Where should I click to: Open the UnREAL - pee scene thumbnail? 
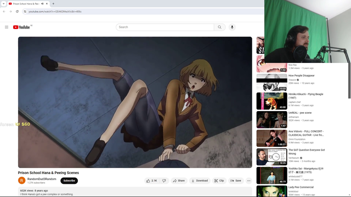click(x=272, y=119)
